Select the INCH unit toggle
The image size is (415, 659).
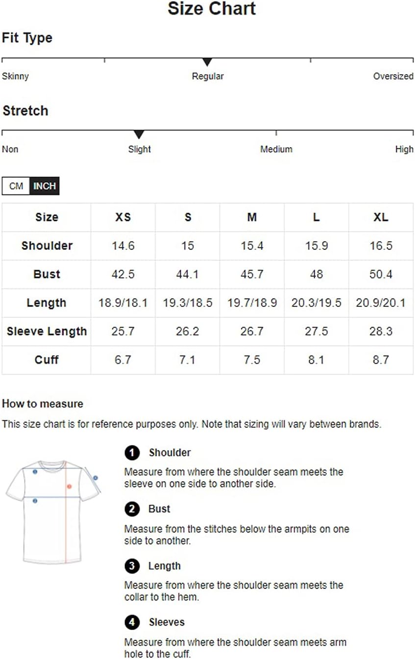45,186
